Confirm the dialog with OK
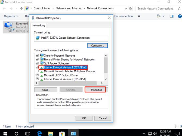The image size is (182, 136). tap(84, 118)
